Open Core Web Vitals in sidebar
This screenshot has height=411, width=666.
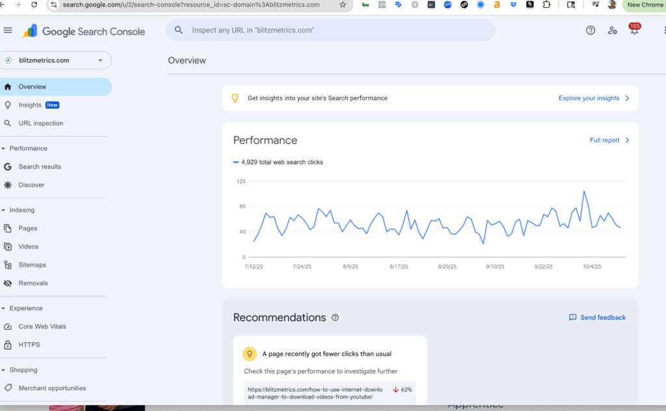[42, 326]
